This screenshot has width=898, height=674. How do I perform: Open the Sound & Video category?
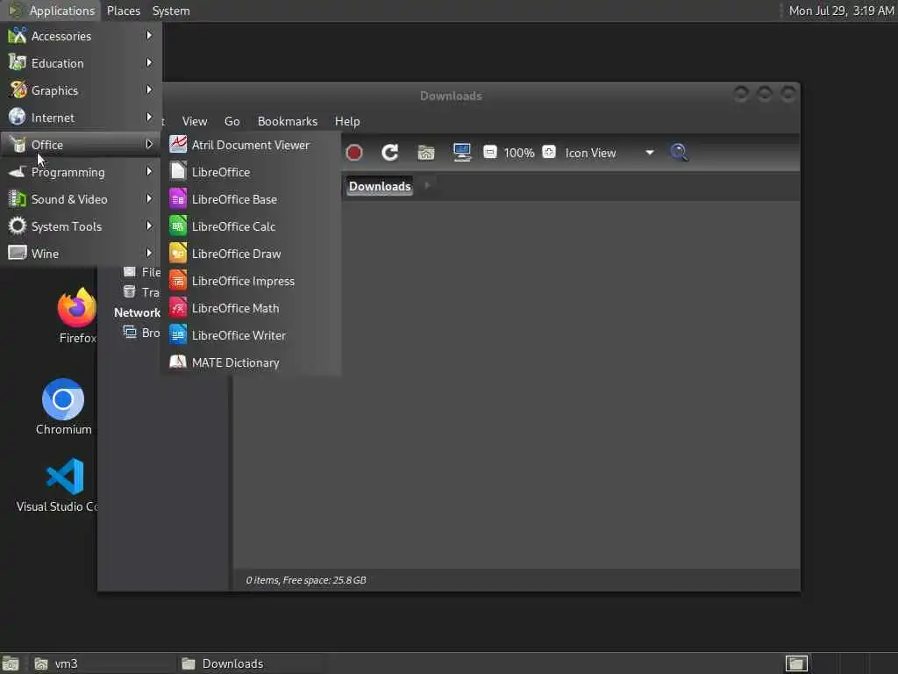coord(81,199)
